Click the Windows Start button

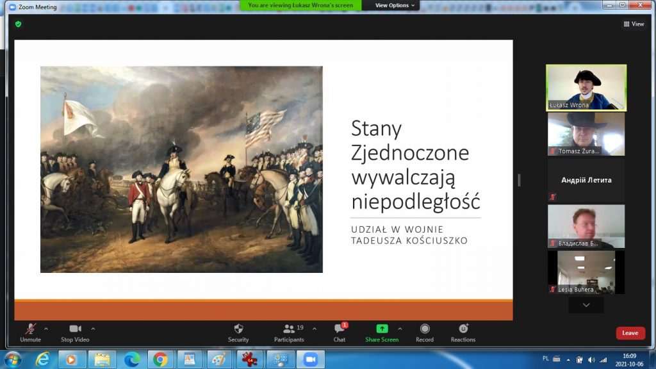coord(12,359)
